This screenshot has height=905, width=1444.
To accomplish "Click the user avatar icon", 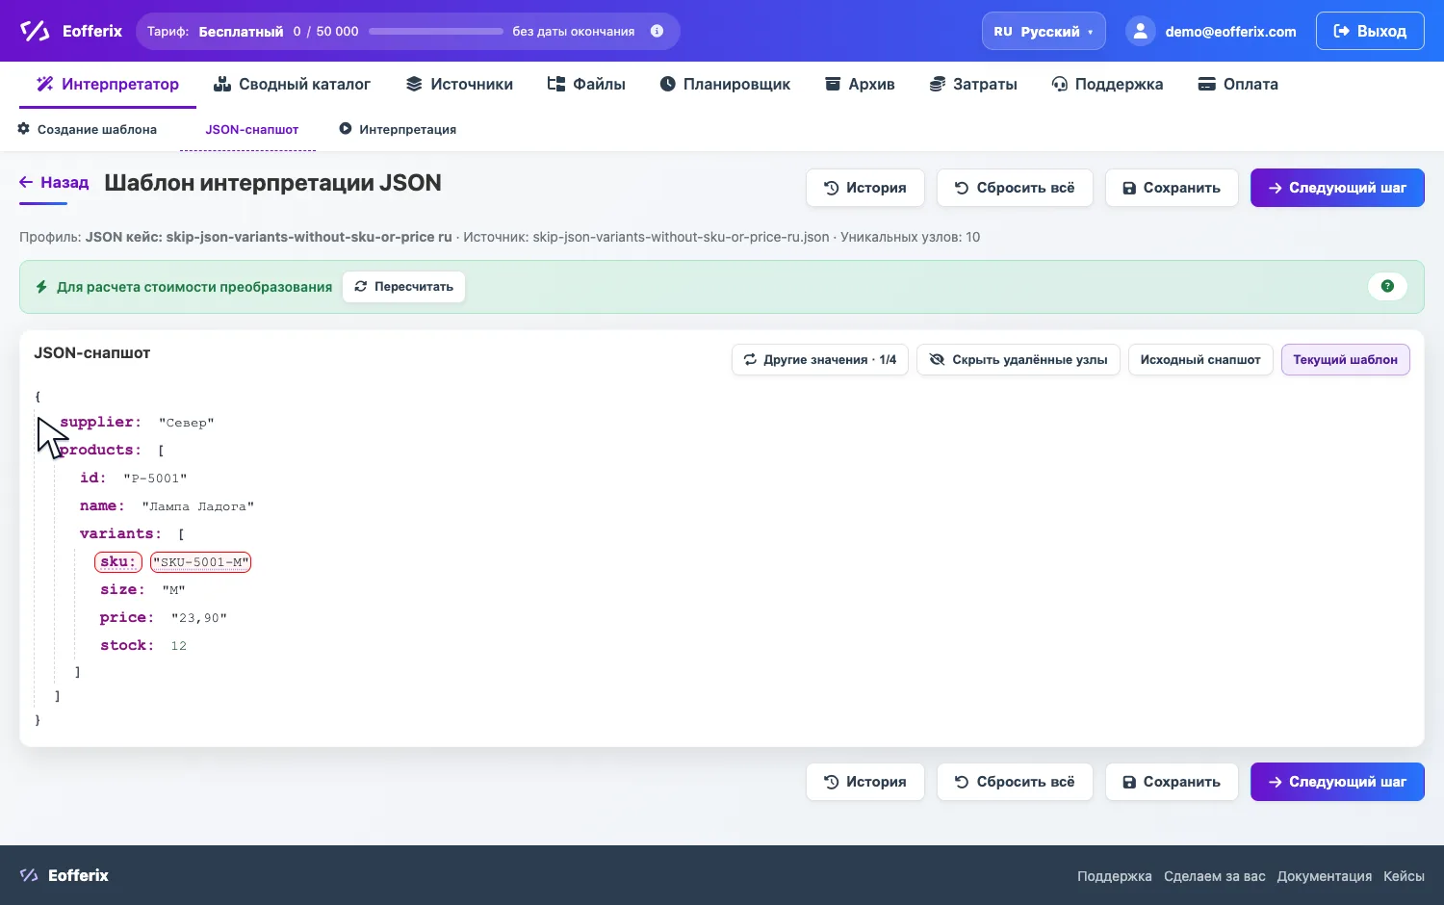I will 1140,31.
